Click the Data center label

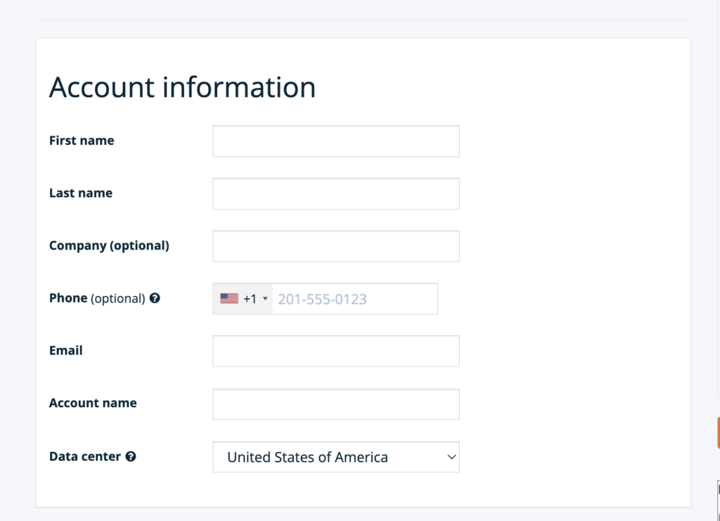pos(84,456)
